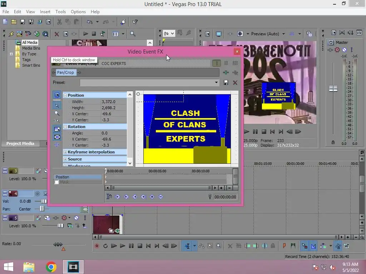Toggle Sync Cursor in the keyframe controller
The image size is (366, 274).
pyautogui.click(x=109, y=197)
